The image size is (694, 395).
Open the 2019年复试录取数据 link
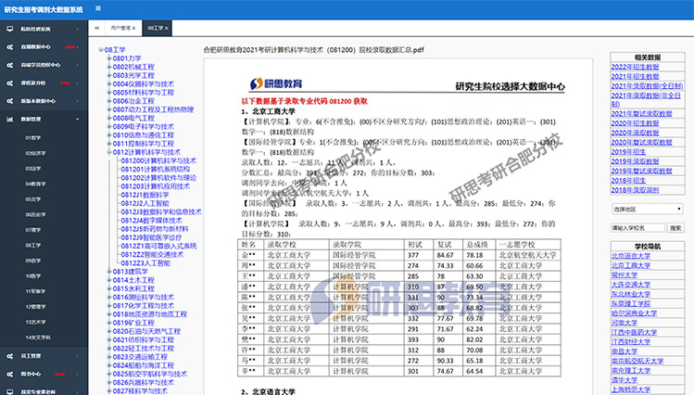click(x=641, y=171)
